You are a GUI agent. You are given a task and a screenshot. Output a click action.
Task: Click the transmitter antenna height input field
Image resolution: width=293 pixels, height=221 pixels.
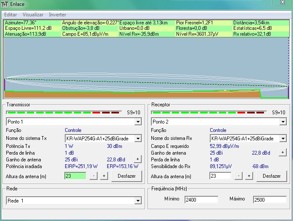[75, 176]
